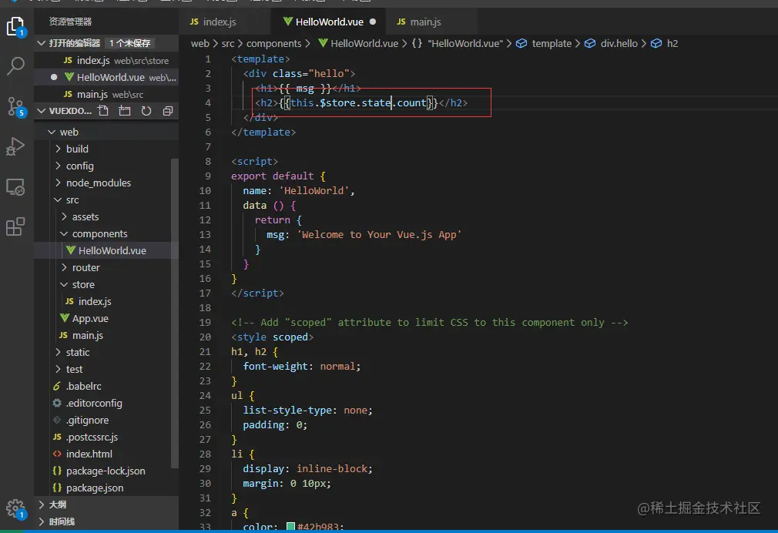Collapse the VUEXDO project section
This screenshot has width=778, height=533.
[42, 111]
